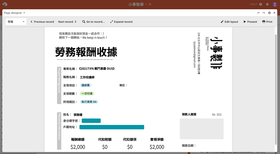Click the 工作坊講師 job title text
This screenshot has width=280, height=154.
[x=87, y=77]
